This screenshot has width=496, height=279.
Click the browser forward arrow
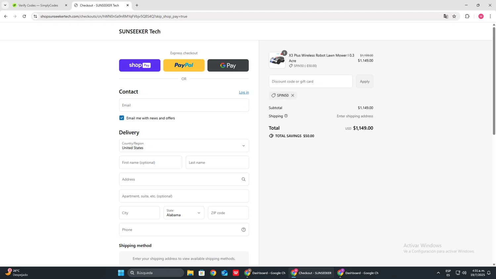(15, 16)
